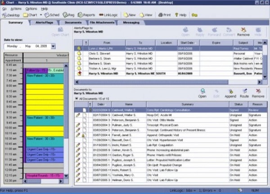The width and height of the screenshot is (270, 194).
Task: Select the yellow 8:00 am appointment slot
Action: 44,89
